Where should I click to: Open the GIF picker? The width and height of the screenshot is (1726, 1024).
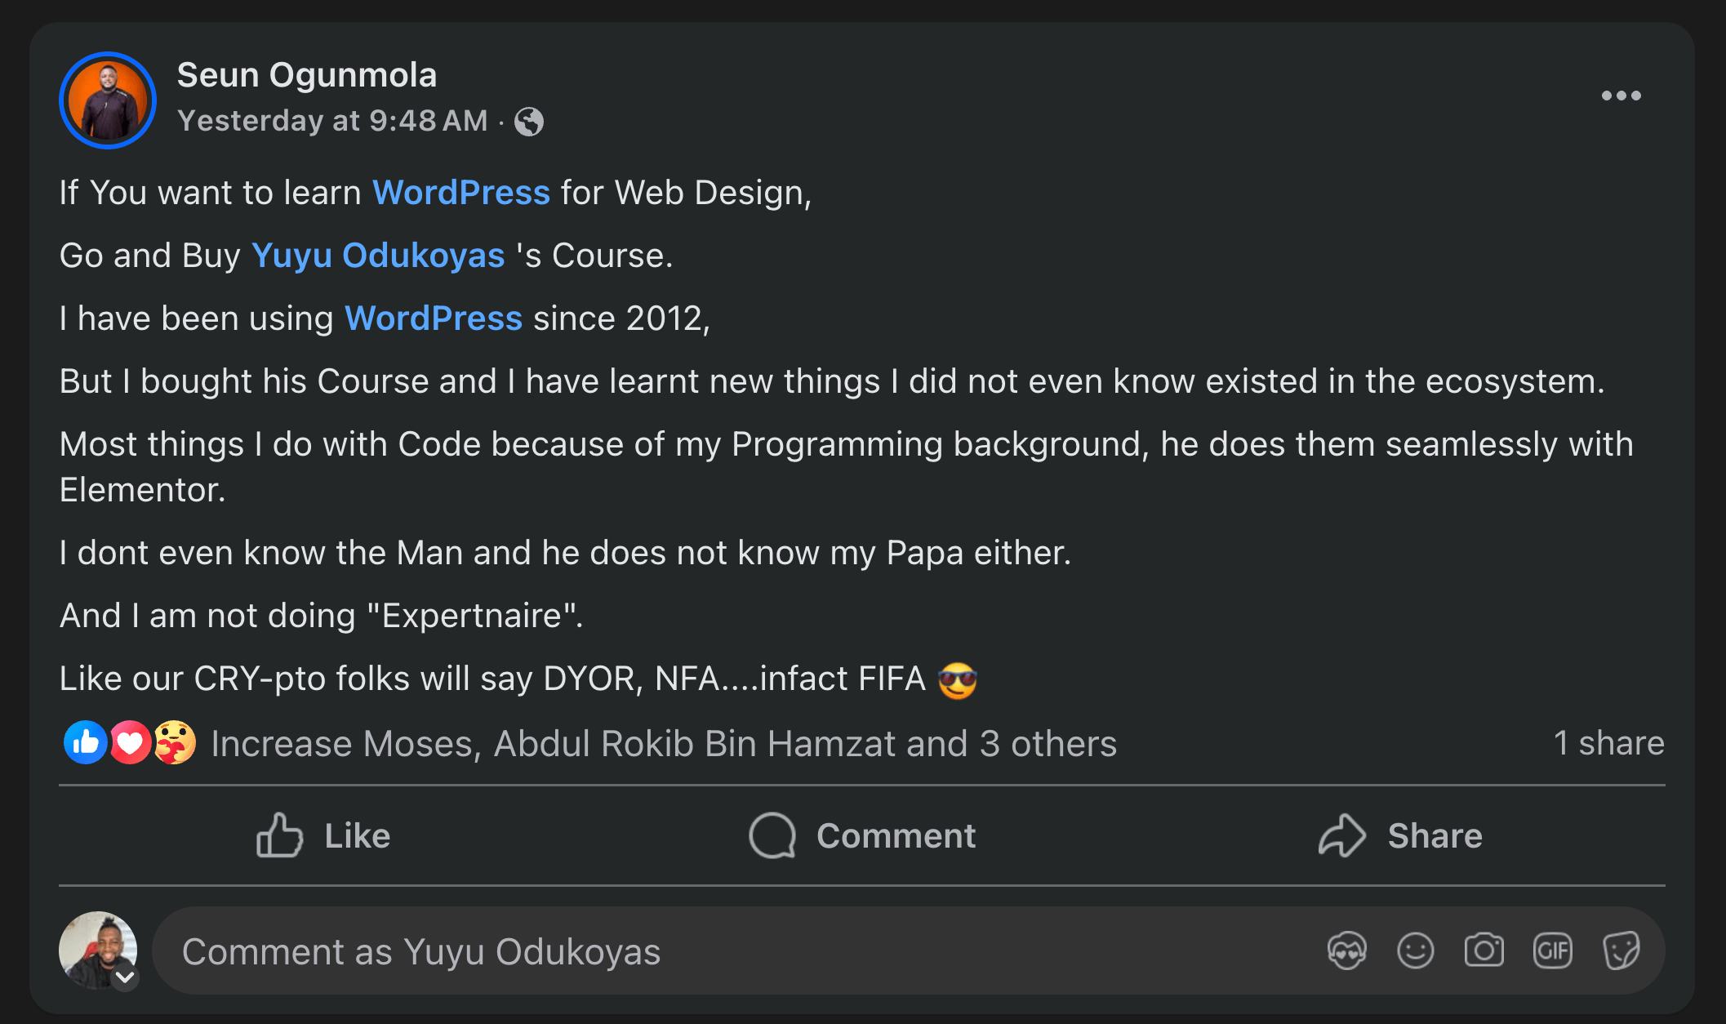click(1553, 951)
